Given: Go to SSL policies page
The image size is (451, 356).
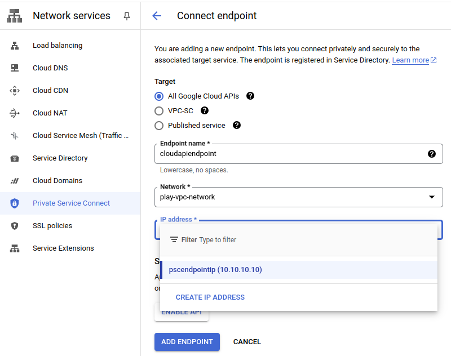Looking at the screenshot, I should pos(52,226).
